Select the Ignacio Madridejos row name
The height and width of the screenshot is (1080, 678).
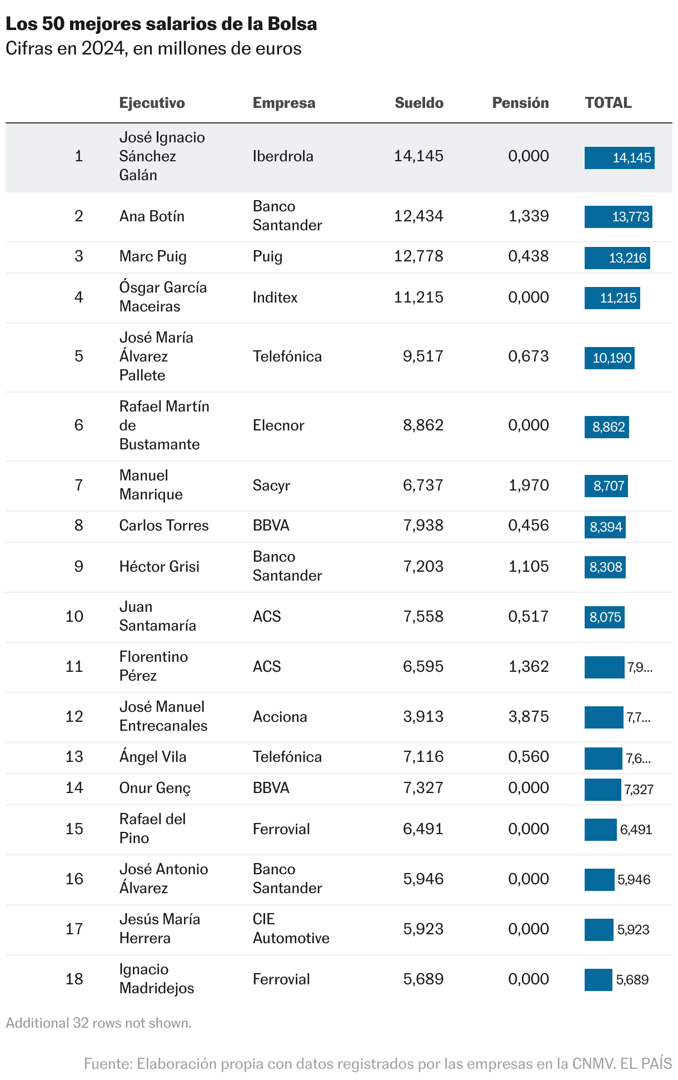157,979
